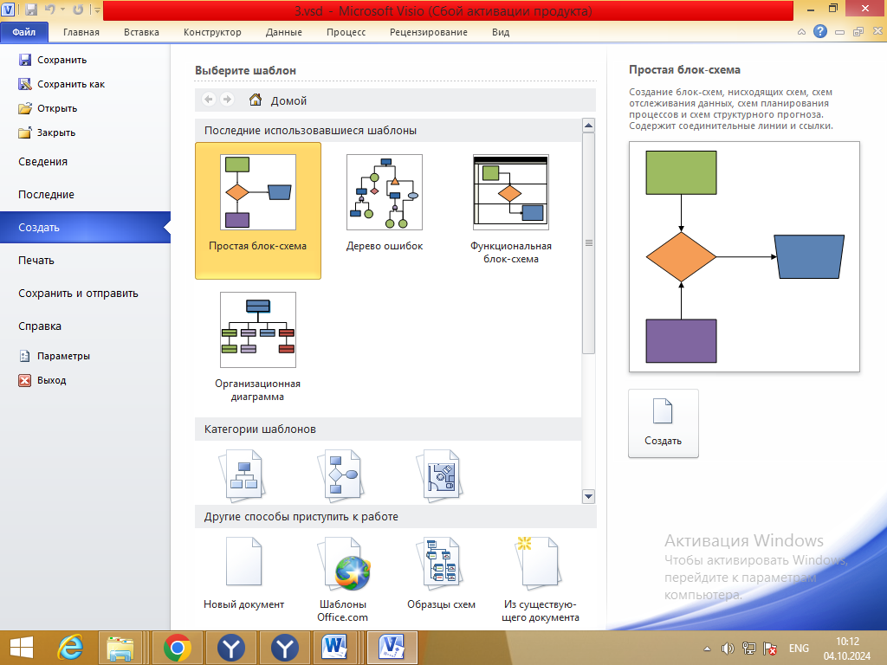Open the Рецензирование ribbon tab
The image size is (887, 665).
[428, 32]
